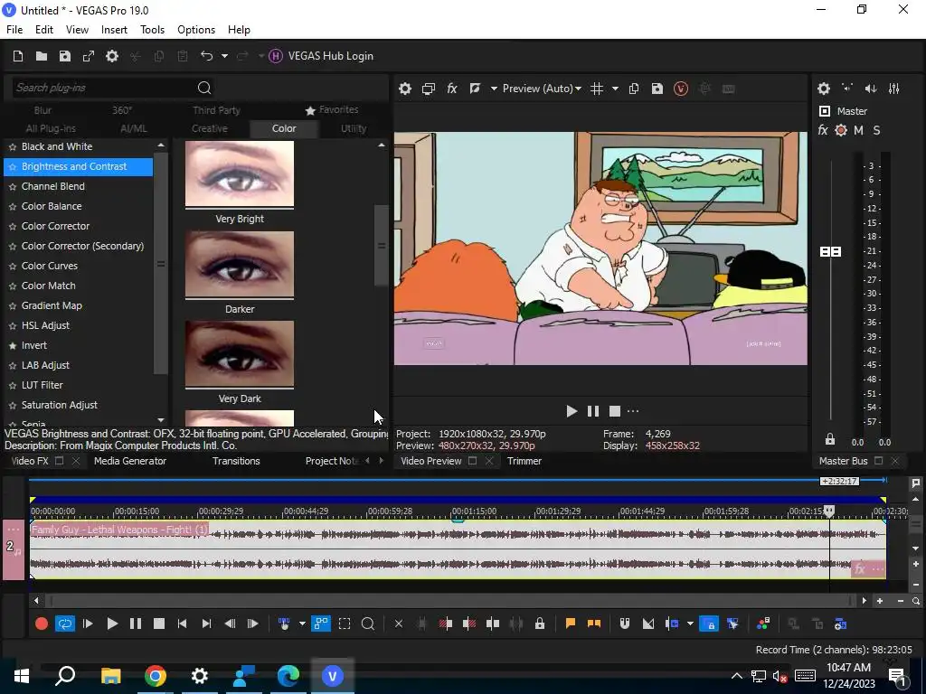This screenshot has width=926, height=694.
Task: Click the red circled V icon in preview toolbar
Action: point(680,89)
